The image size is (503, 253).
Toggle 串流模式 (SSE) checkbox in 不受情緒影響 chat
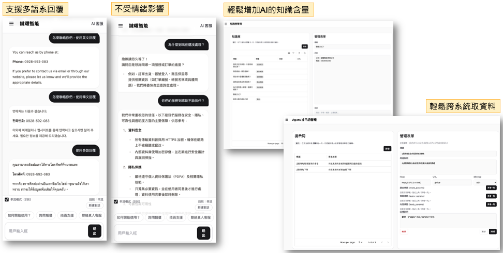coord(116,201)
